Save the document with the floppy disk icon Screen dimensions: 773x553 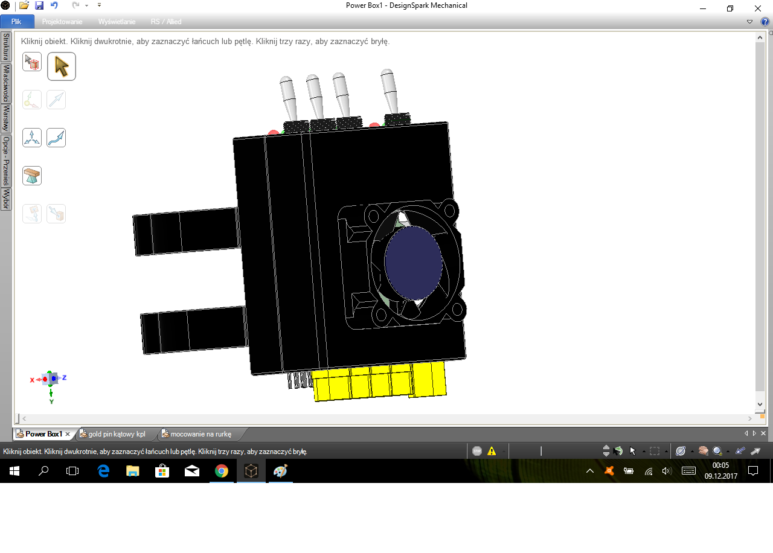pos(39,5)
